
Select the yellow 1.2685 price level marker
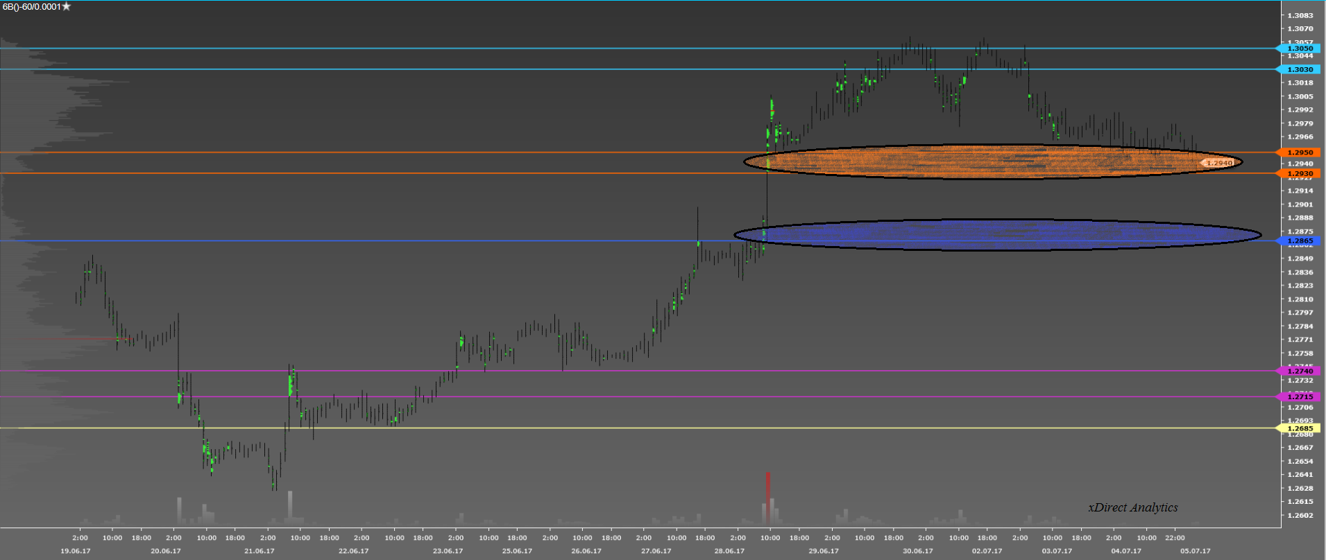click(x=1299, y=428)
